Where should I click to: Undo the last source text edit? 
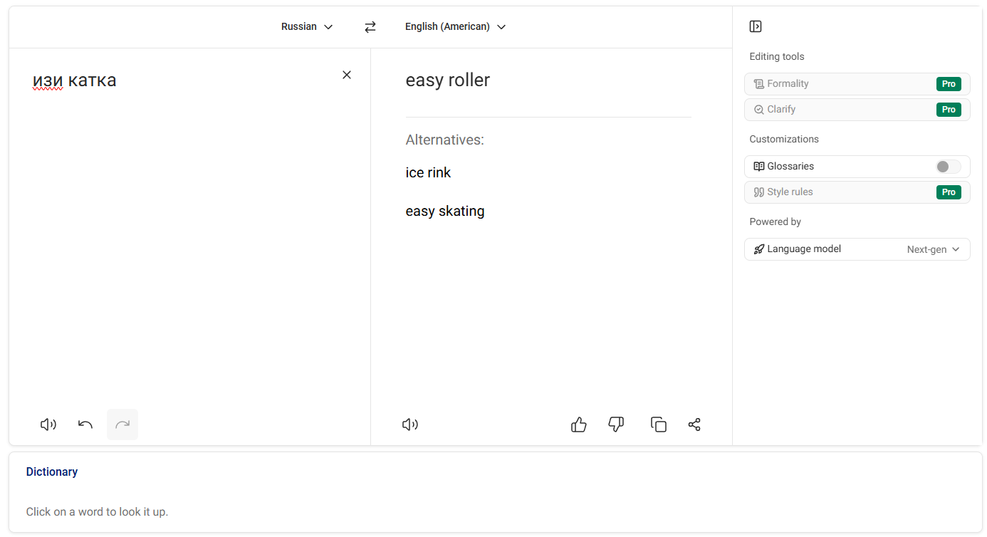tap(85, 424)
